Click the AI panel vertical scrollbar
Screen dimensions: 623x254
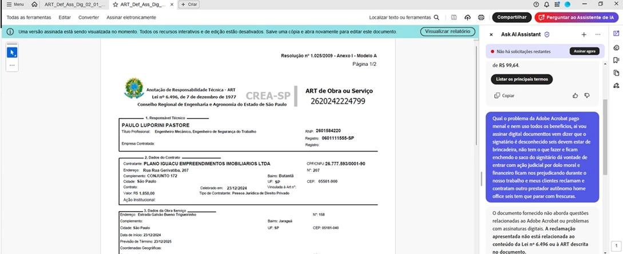(x=605, y=137)
